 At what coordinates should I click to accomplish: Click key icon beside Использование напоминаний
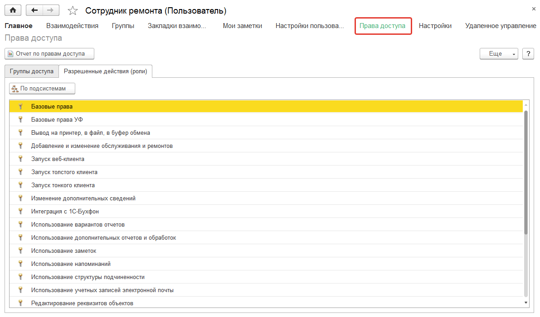click(21, 264)
